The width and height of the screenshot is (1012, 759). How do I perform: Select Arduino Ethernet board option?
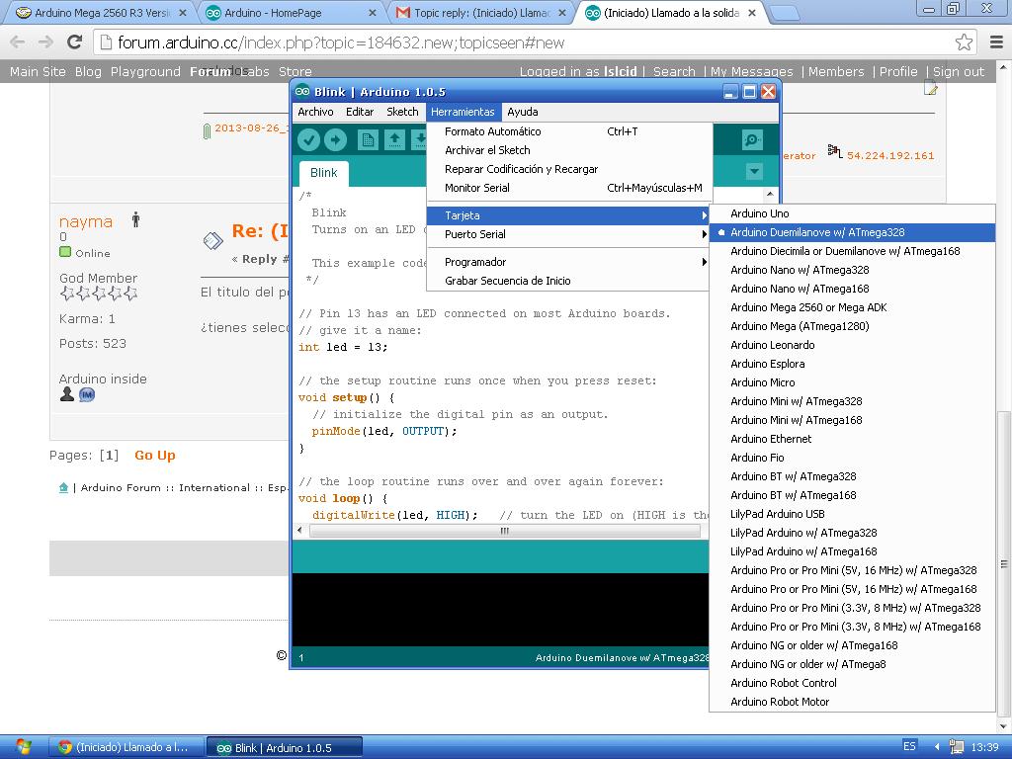852,439
